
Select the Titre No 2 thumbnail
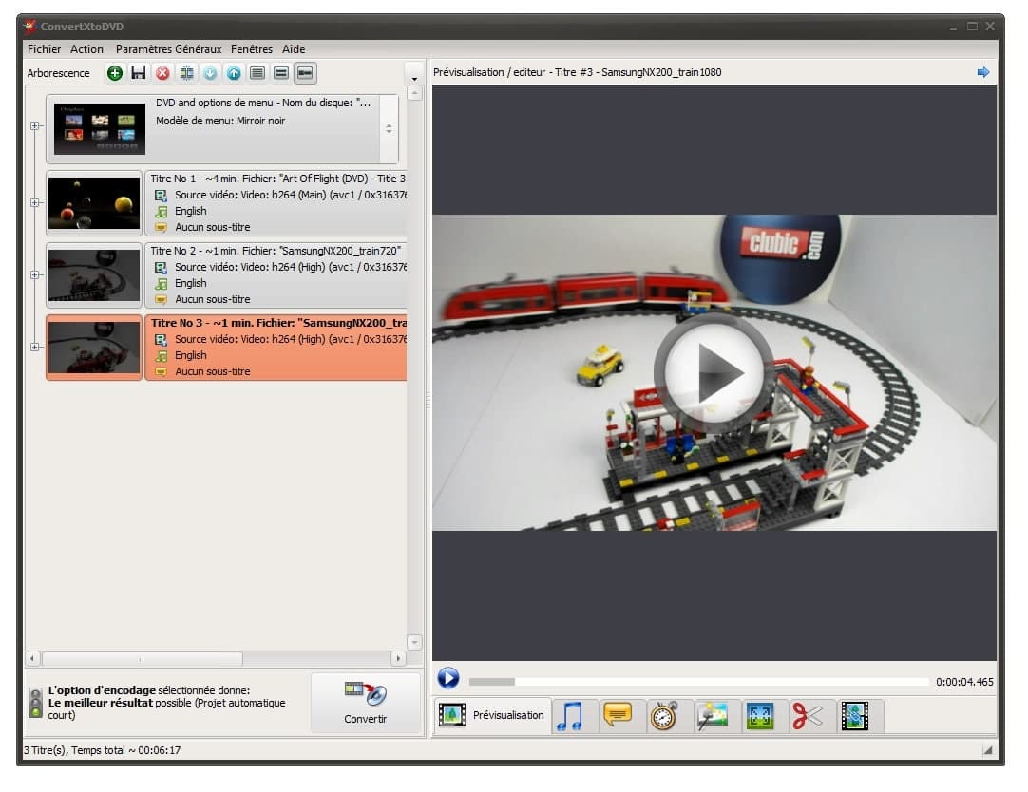tap(94, 275)
